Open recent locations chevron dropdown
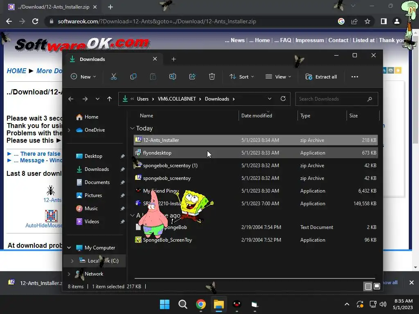 coord(97,99)
